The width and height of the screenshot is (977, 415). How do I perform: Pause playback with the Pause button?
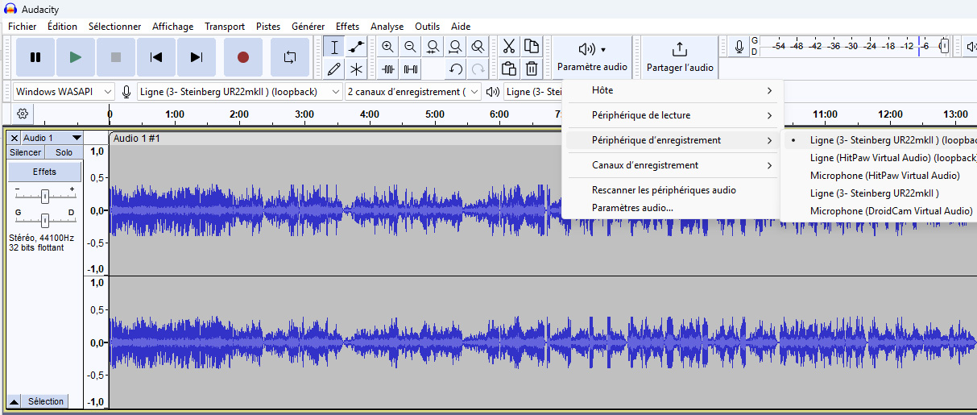(35, 57)
